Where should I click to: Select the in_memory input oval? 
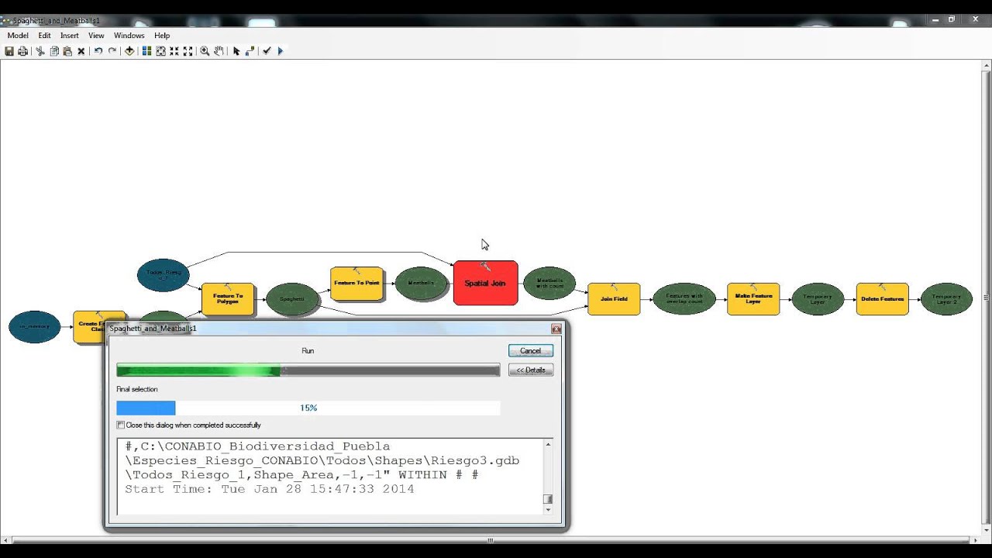tap(35, 327)
